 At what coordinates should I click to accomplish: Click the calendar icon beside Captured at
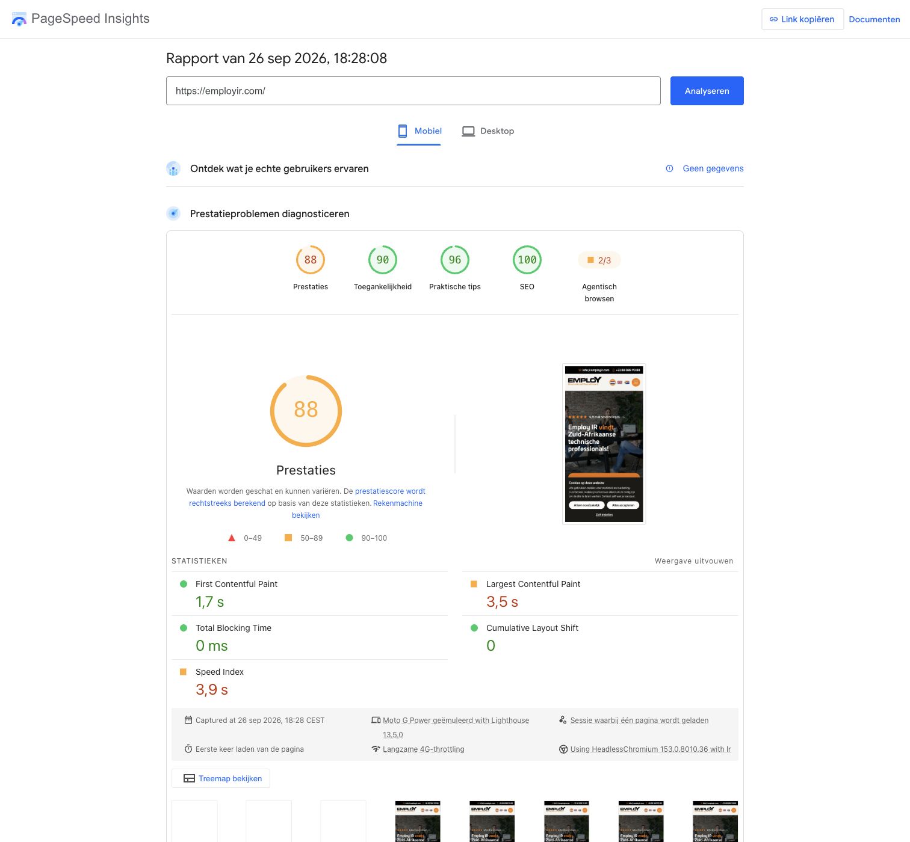point(188,720)
